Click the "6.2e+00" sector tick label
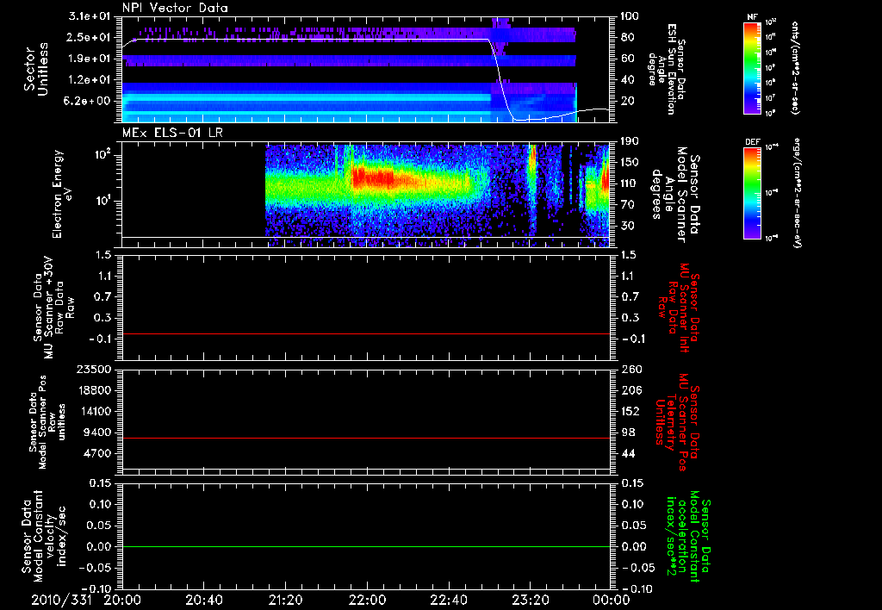Image resolution: width=882 pixels, height=610 pixels. [87, 102]
